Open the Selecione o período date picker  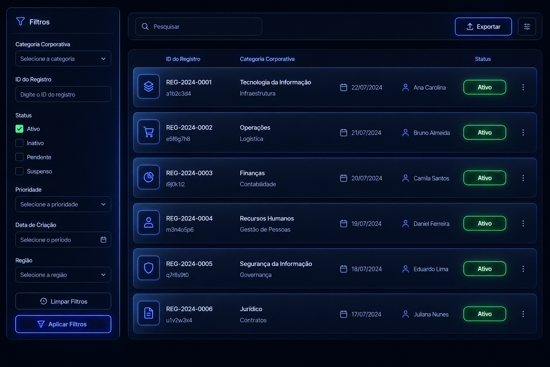click(x=63, y=239)
